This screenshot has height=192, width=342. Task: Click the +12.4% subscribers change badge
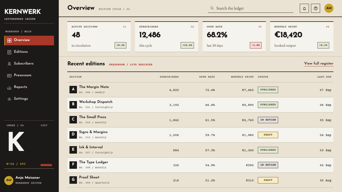[x=187, y=45]
